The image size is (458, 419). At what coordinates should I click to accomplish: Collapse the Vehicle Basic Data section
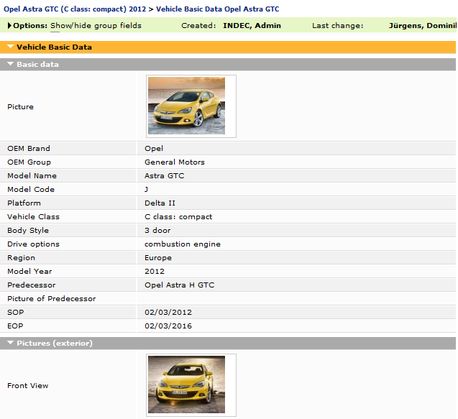click(x=11, y=47)
